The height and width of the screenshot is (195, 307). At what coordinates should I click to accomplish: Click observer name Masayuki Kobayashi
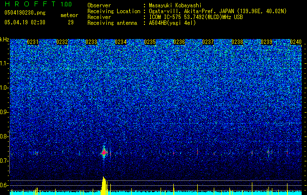click(175, 5)
